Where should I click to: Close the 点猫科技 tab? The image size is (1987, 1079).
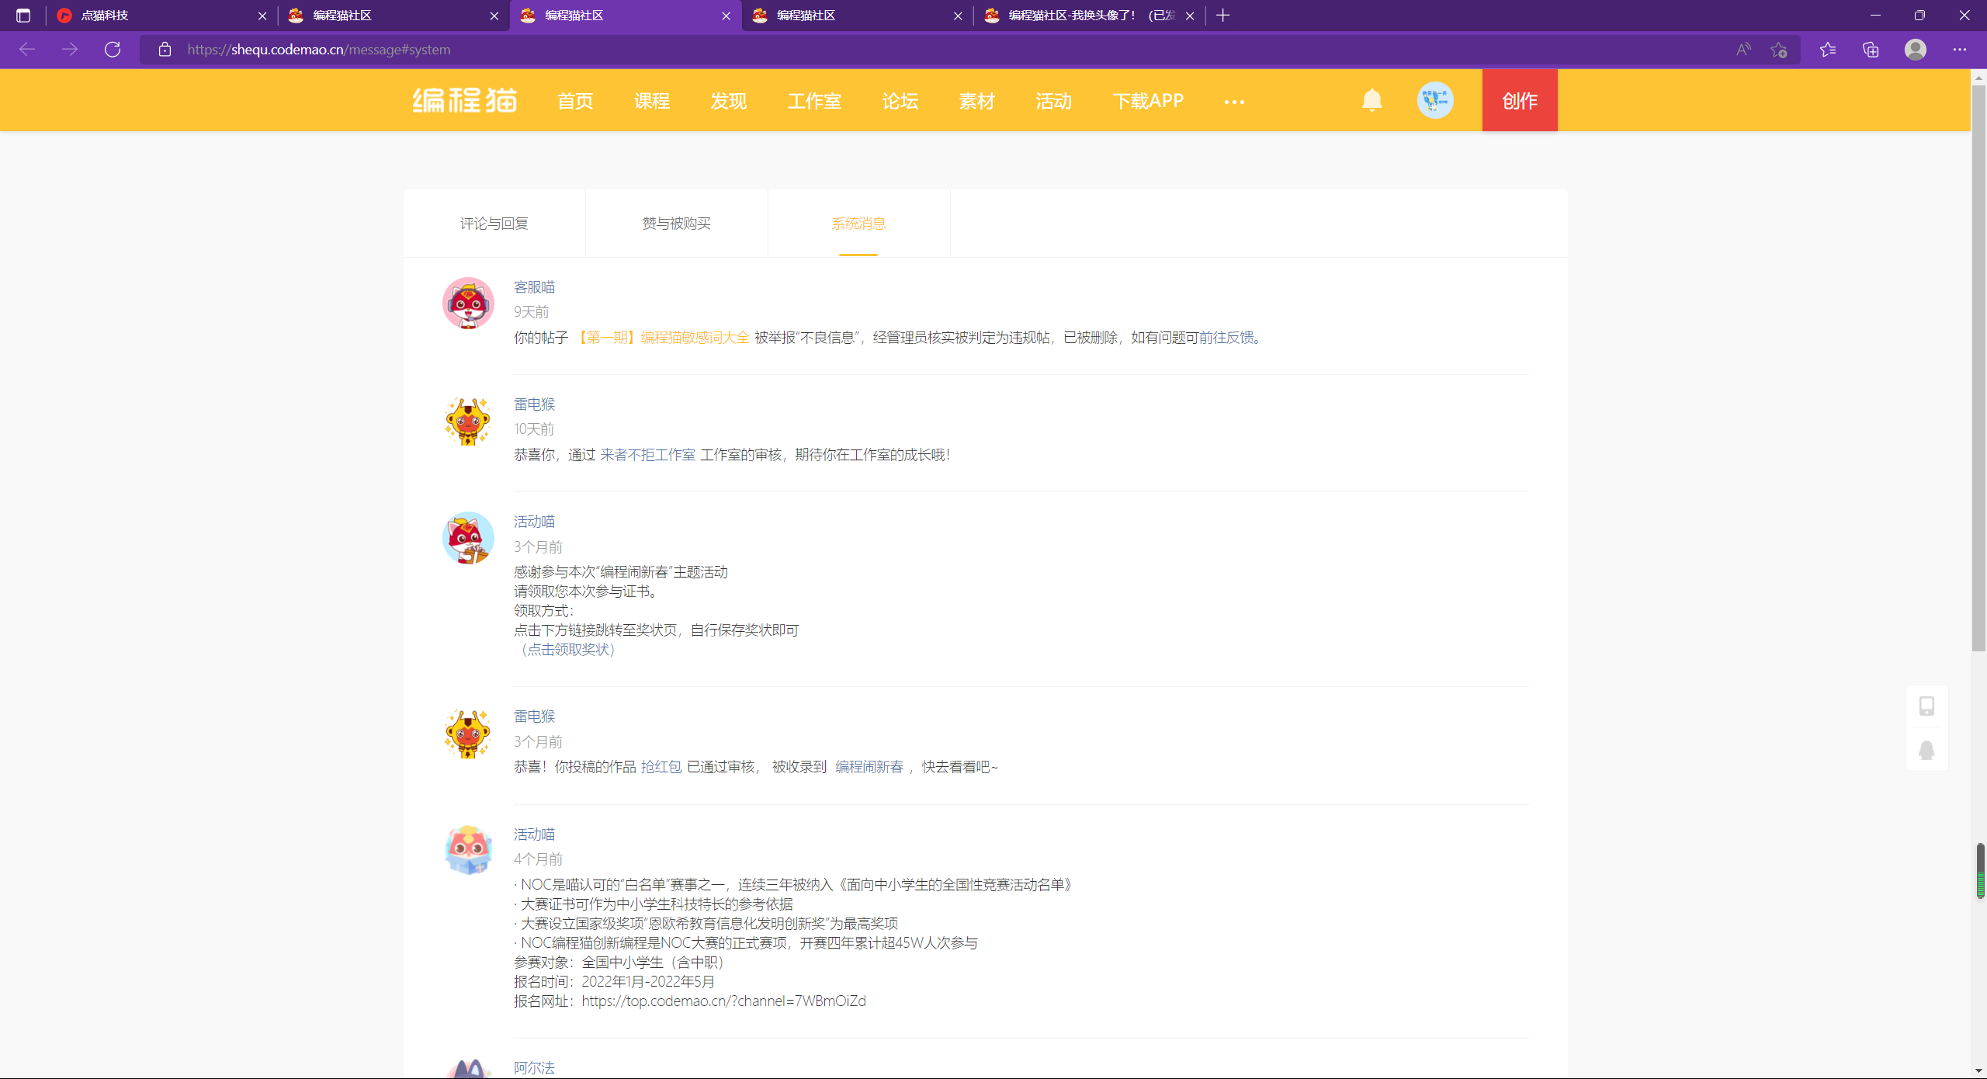262,16
